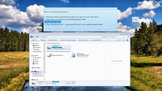The image size is (162, 91).
Task: Click the 'File system: NTFS' details text
Action: pos(70,84)
